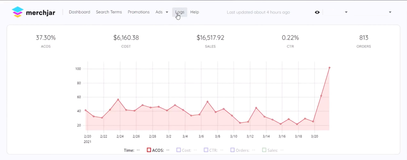Open the Logs page
The height and width of the screenshot is (160, 407).
(x=180, y=12)
